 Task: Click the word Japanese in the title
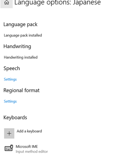[x=87, y=3]
